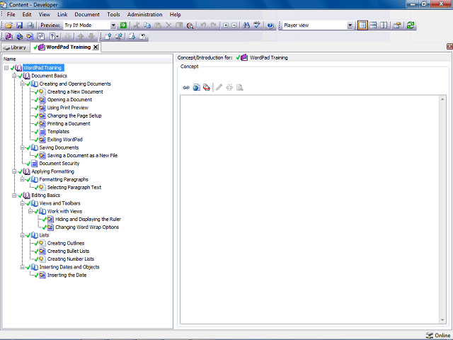Collapse the Applying Formatting node
This screenshot has height=340, width=453.
click(14, 171)
